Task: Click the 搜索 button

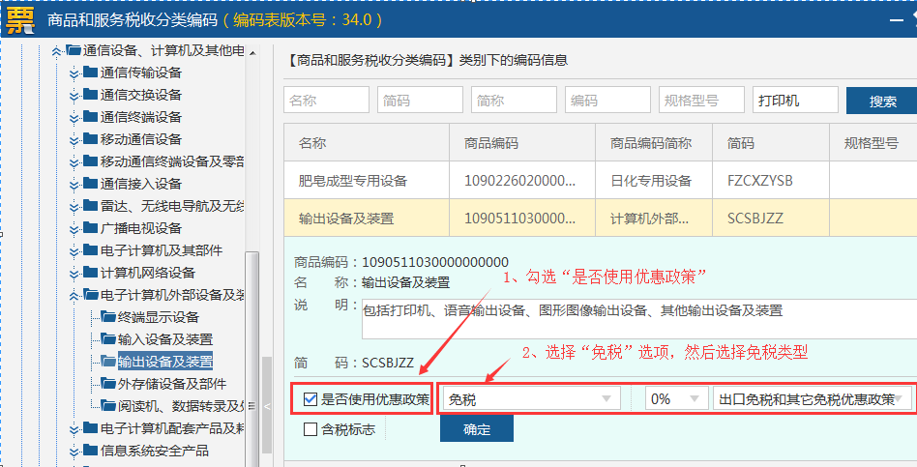Action: point(881,101)
